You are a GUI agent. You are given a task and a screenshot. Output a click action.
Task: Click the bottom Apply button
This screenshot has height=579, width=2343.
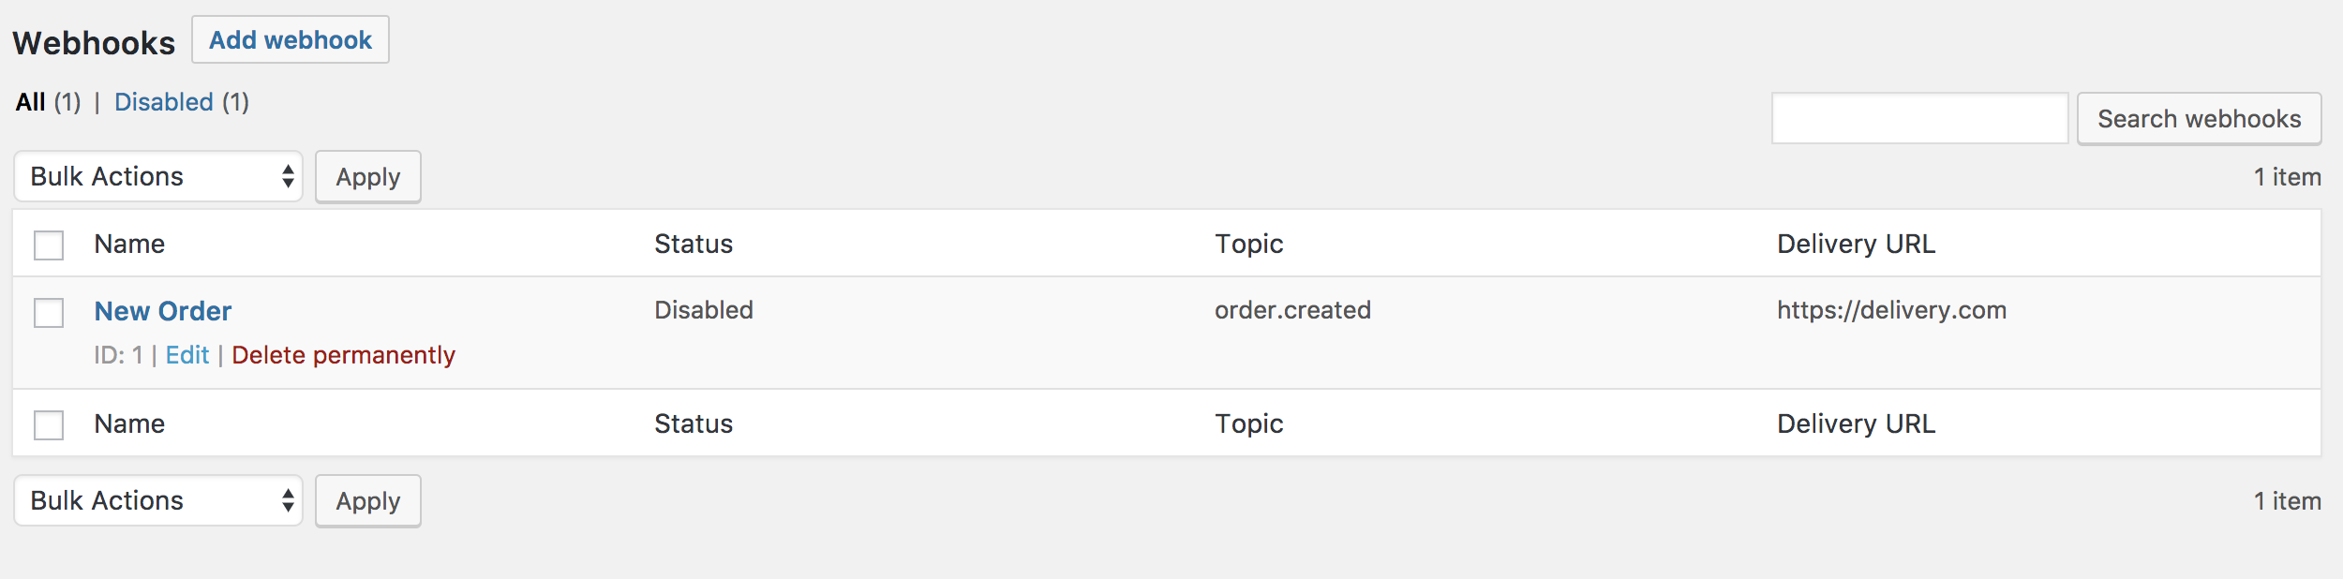pos(367,501)
